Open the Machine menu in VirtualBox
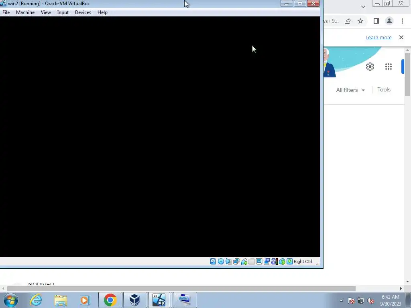411x308 pixels. [x=25, y=12]
